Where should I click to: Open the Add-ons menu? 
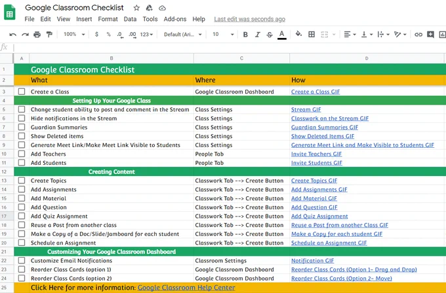(175, 19)
